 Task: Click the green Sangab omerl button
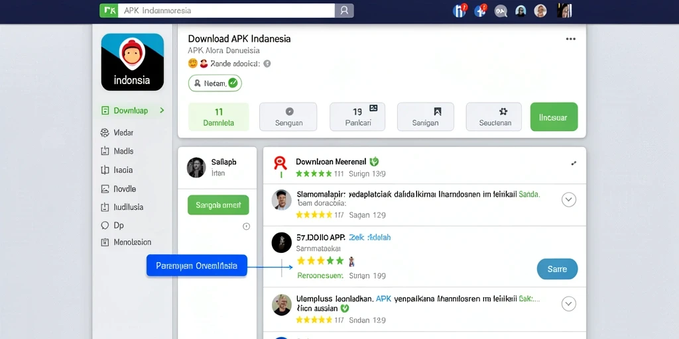click(x=218, y=205)
